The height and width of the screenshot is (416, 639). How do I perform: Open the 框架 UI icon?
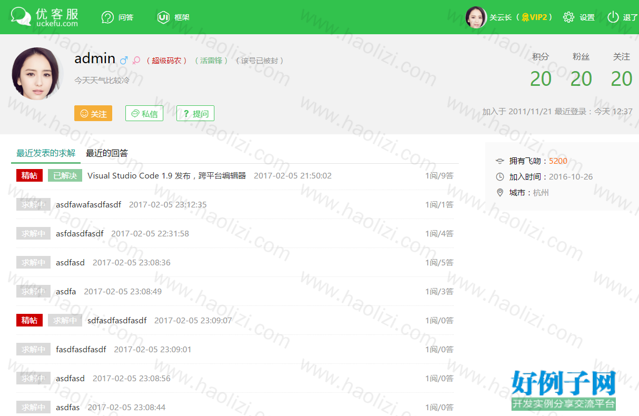(x=163, y=17)
